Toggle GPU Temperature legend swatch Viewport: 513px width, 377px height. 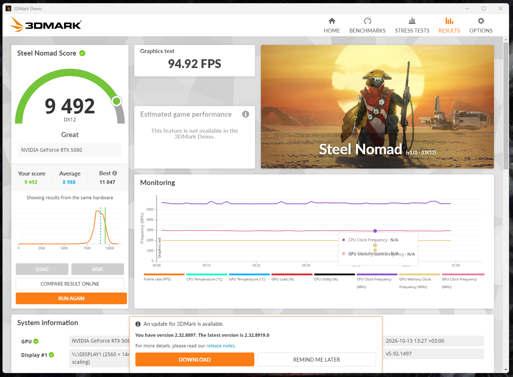point(249,274)
